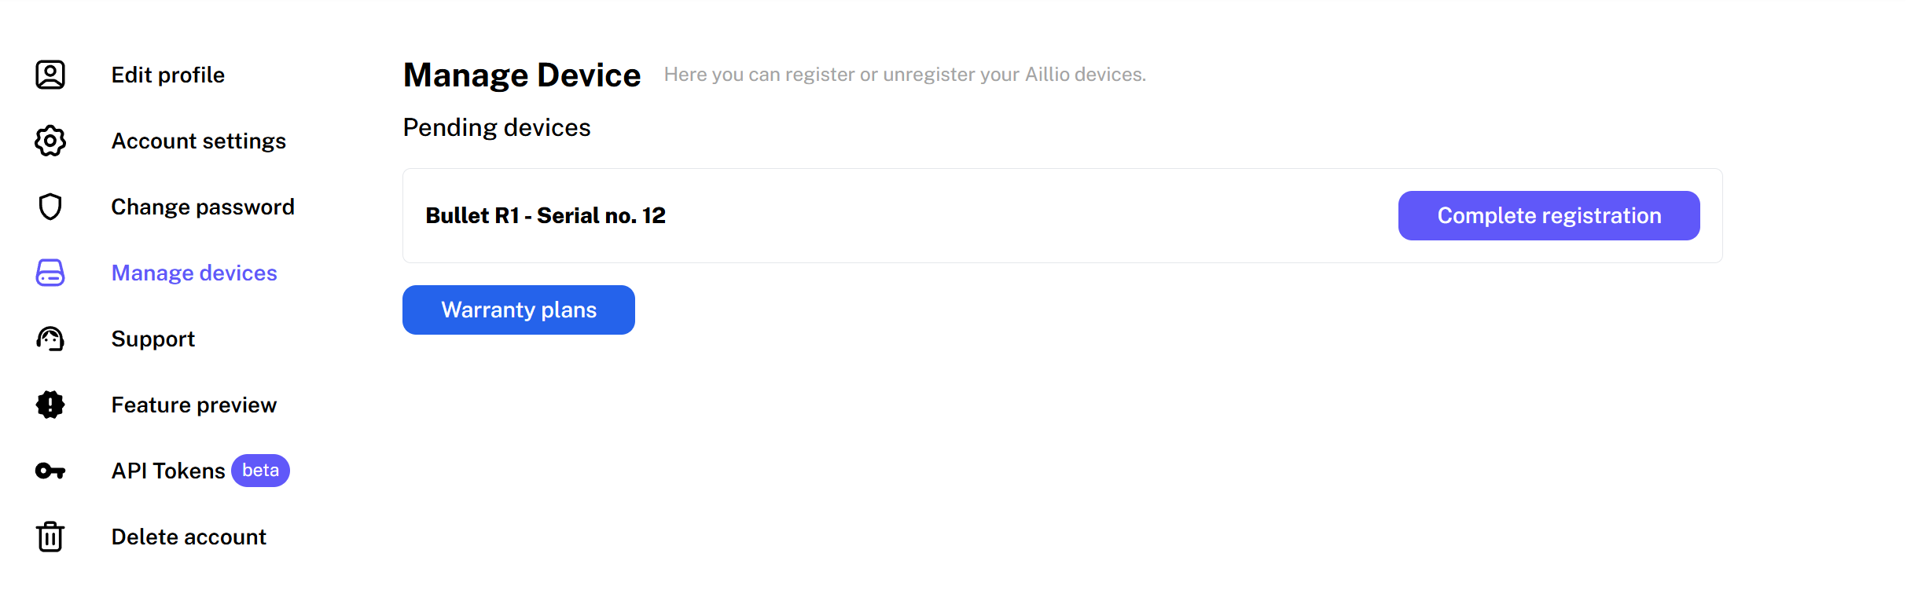Click the API Tokens key icon
The image size is (1907, 590).
pyautogui.click(x=50, y=471)
